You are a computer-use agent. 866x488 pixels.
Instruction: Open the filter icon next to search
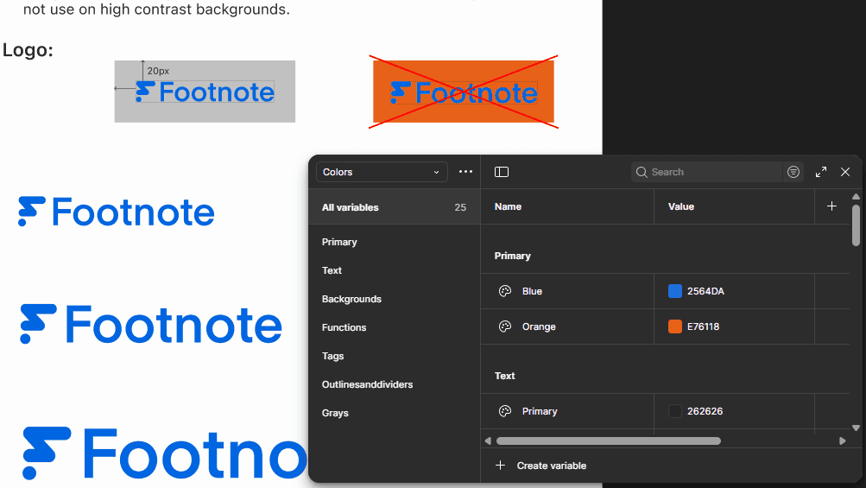pyautogui.click(x=793, y=172)
